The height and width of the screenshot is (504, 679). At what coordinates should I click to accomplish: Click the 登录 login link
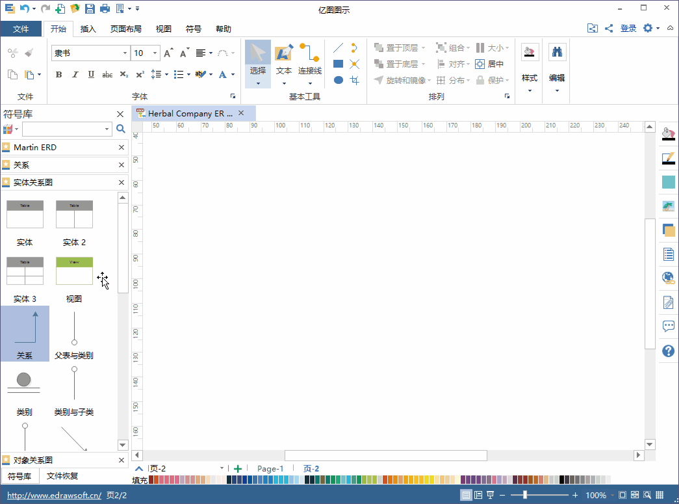point(628,28)
